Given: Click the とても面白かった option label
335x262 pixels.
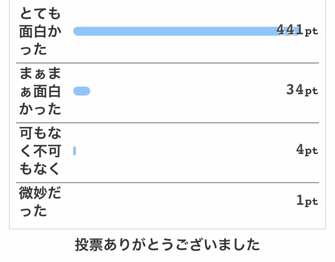Looking at the screenshot, I should coord(40,31).
